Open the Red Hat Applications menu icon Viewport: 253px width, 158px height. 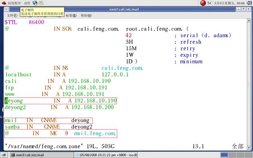(3, 3)
